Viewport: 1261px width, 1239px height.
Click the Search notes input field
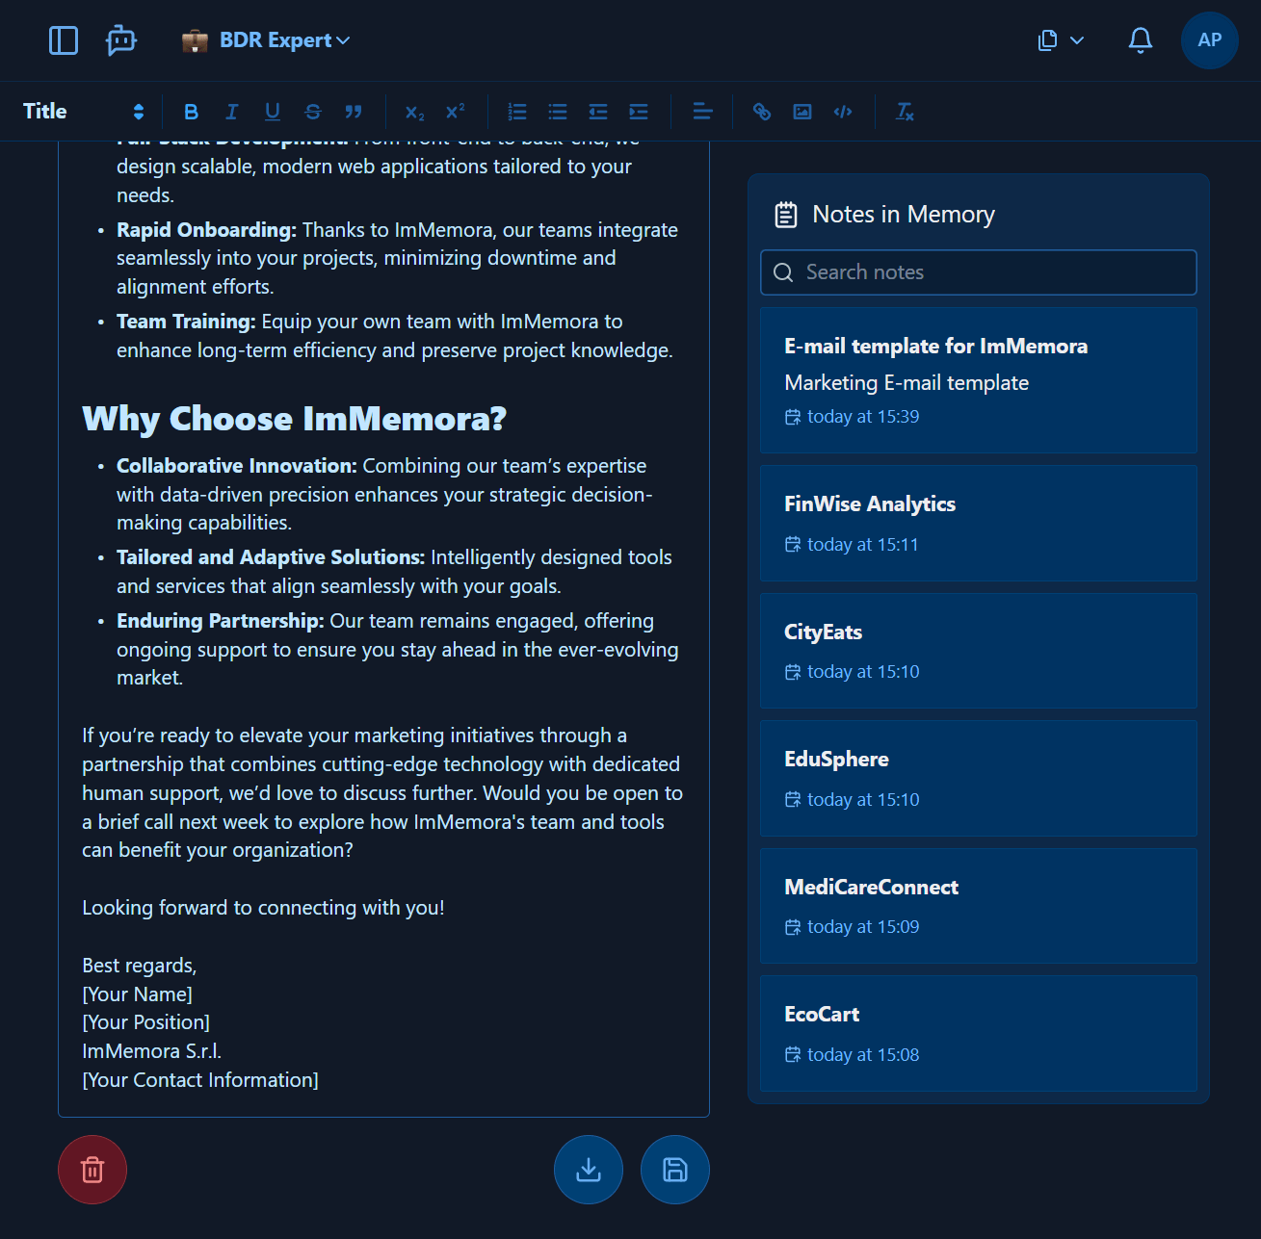[979, 272]
